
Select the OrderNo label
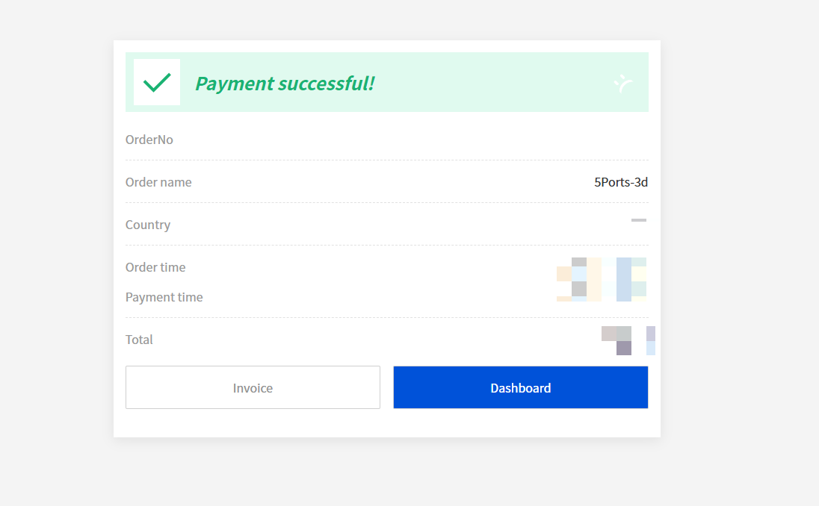click(149, 140)
